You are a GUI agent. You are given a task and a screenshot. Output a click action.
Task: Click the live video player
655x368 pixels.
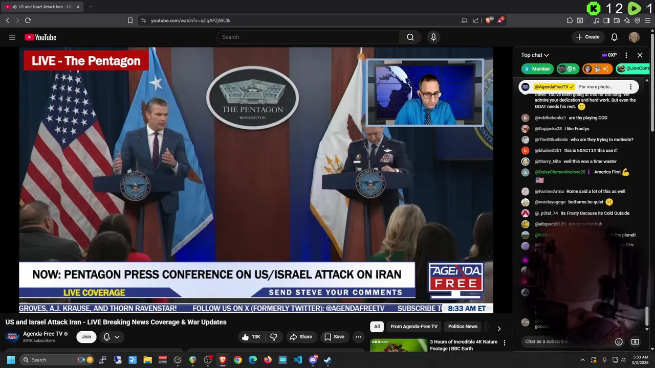tap(256, 180)
